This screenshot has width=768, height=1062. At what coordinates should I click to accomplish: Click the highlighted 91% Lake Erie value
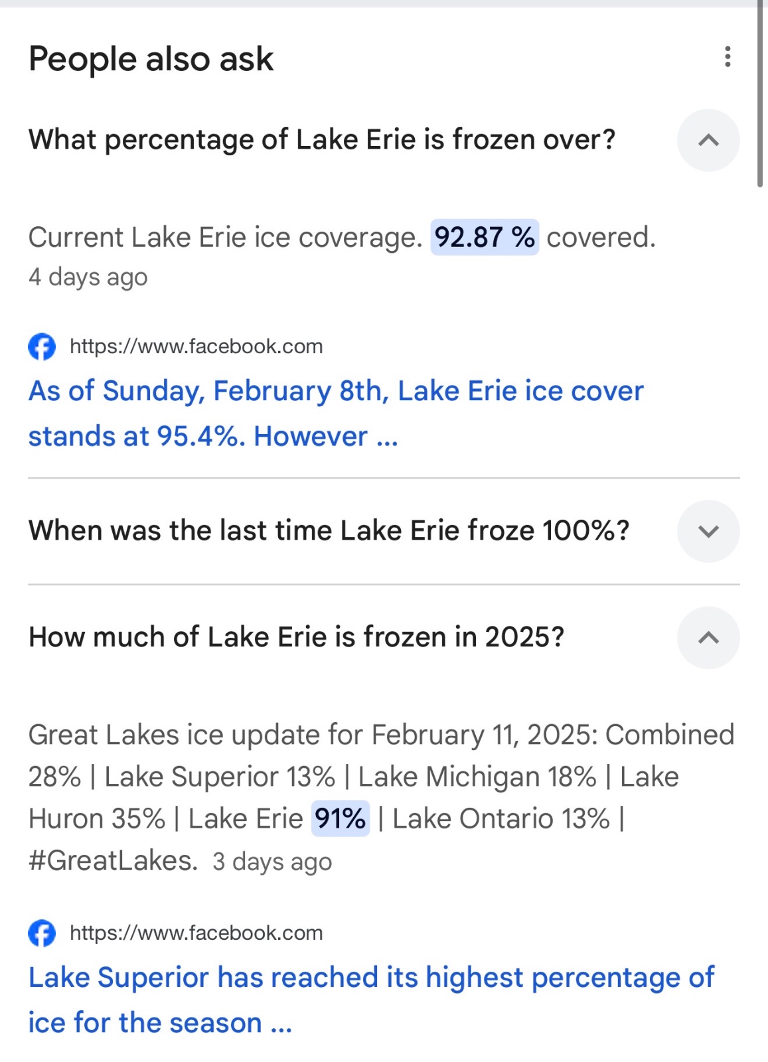coord(340,819)
